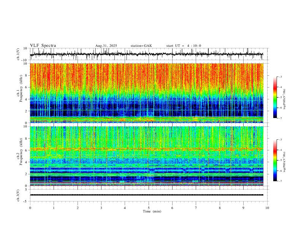Viewport: 301px width, 233px height.
Task: Click the "6" kHz tick of ch.2 frequency axis
Action: click(x=27, y=150)
